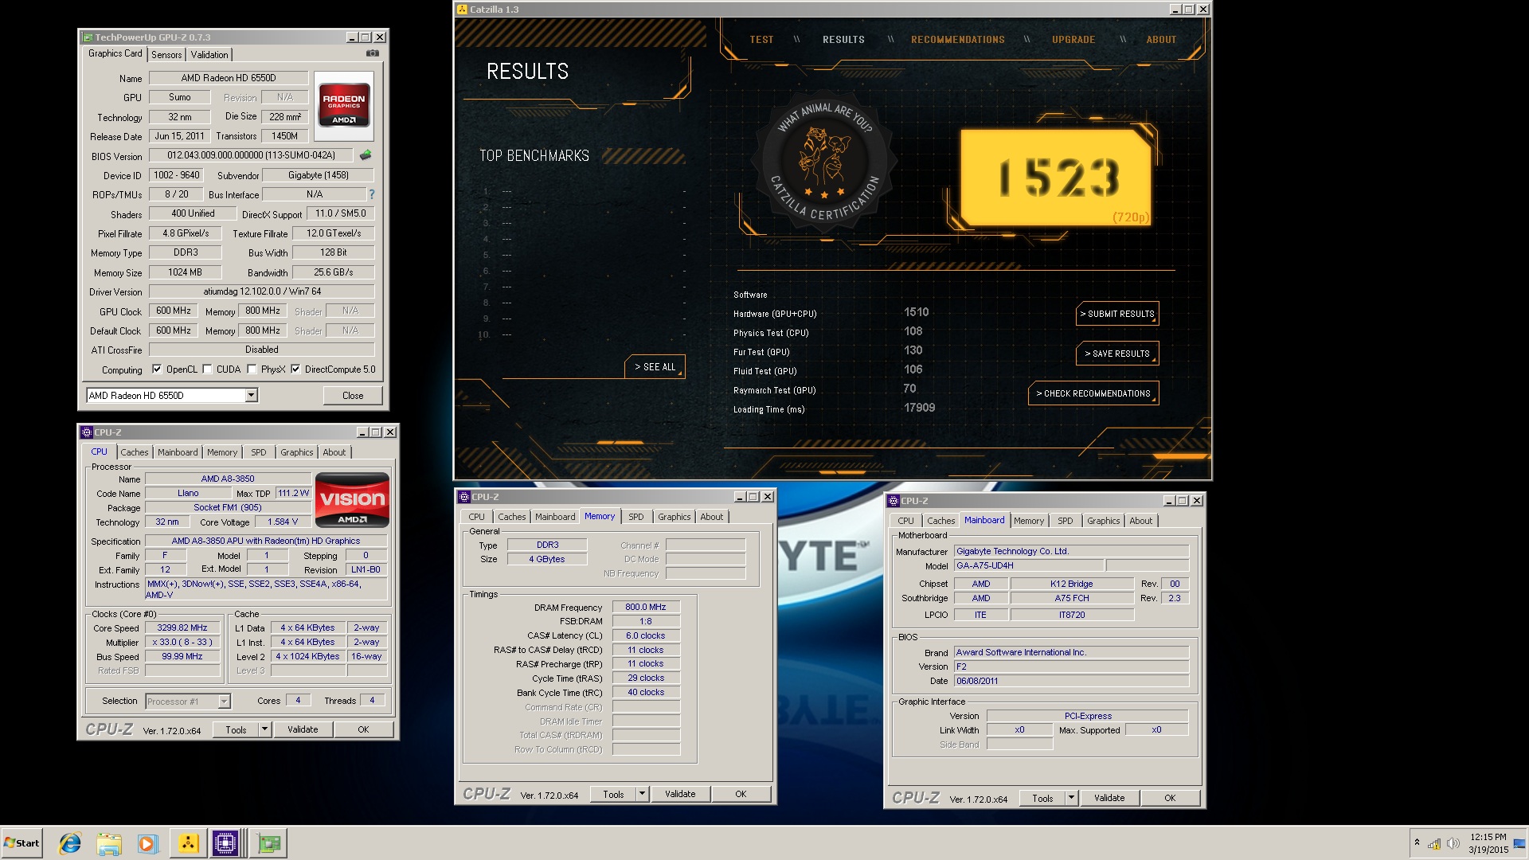
Task: Expand Tools dropdown arrow in CPU-Z CPU window
Action: click(265, 729)
